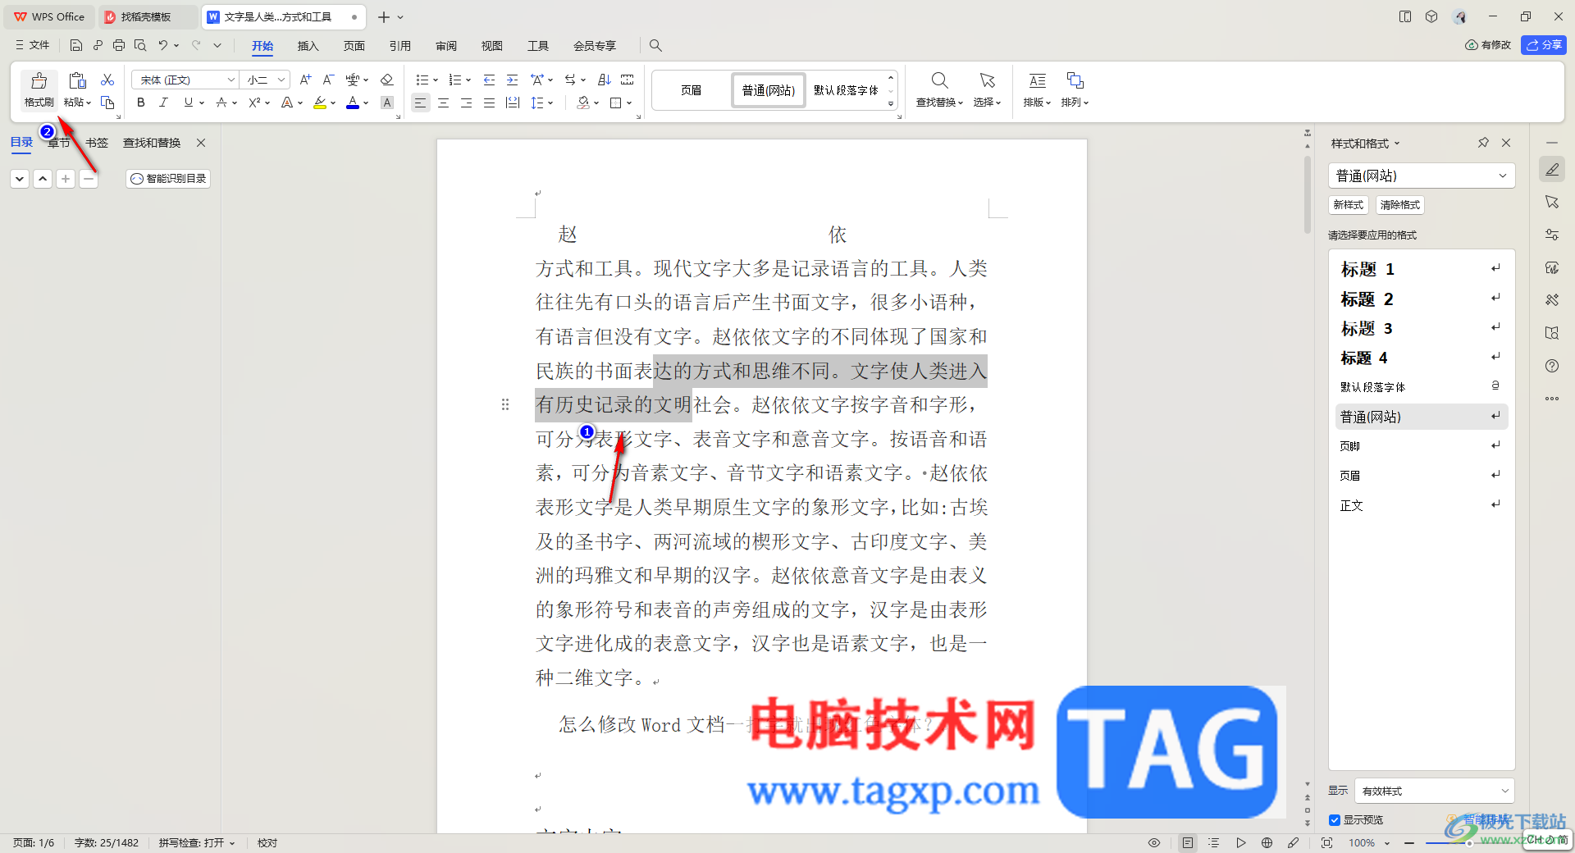The image size is (1575, 853).
Task: Clear formatting with the eraser icon
Action: coord(387,80)
